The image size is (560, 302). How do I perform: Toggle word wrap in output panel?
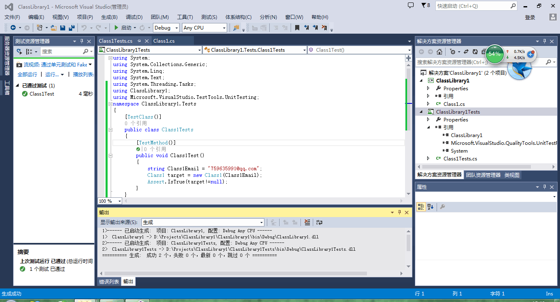(x=319, y=222)
